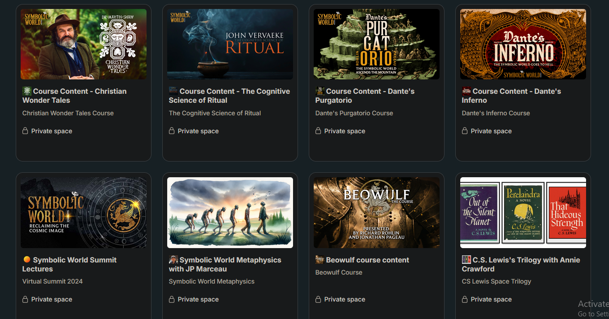Click the lock icon on Christian Wonder Tales card

click(x=25, y=131)
